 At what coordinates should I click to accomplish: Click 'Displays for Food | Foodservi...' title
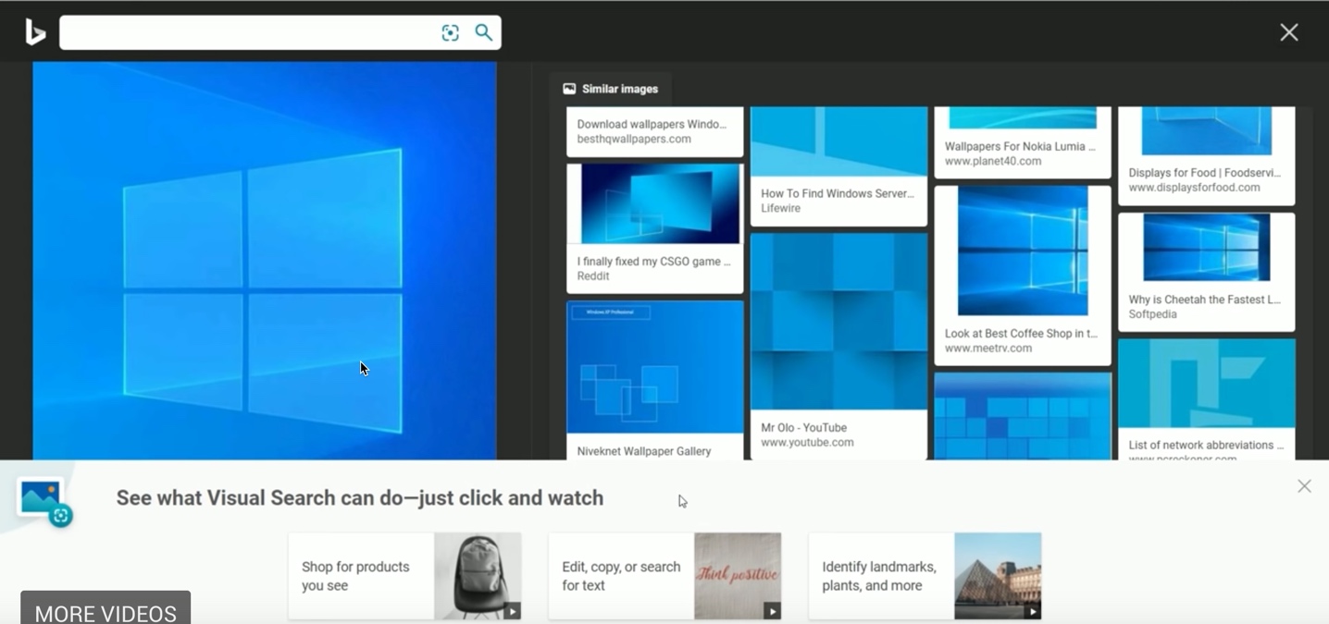tap(1205, 172)
